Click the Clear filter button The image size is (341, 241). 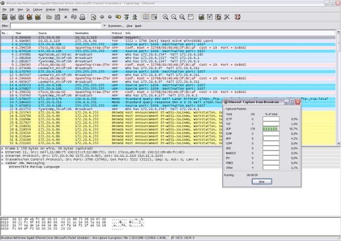coord(129,26)
